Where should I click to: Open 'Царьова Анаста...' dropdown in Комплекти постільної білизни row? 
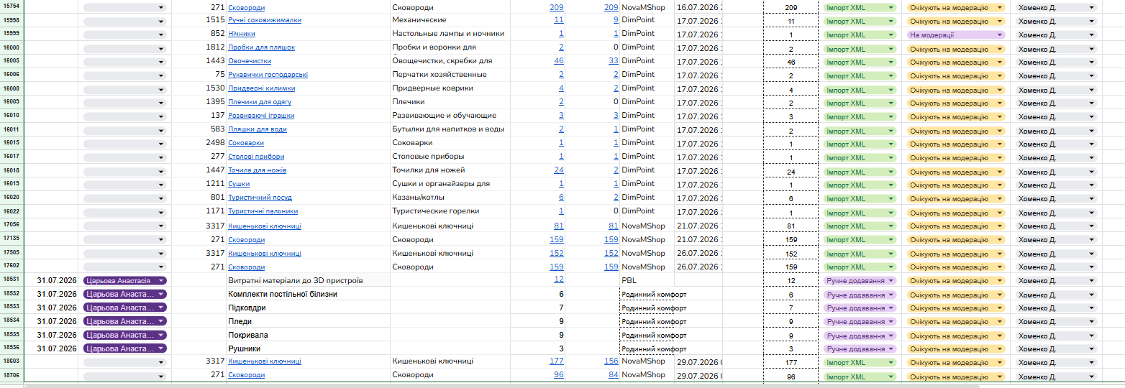[125, 295]
